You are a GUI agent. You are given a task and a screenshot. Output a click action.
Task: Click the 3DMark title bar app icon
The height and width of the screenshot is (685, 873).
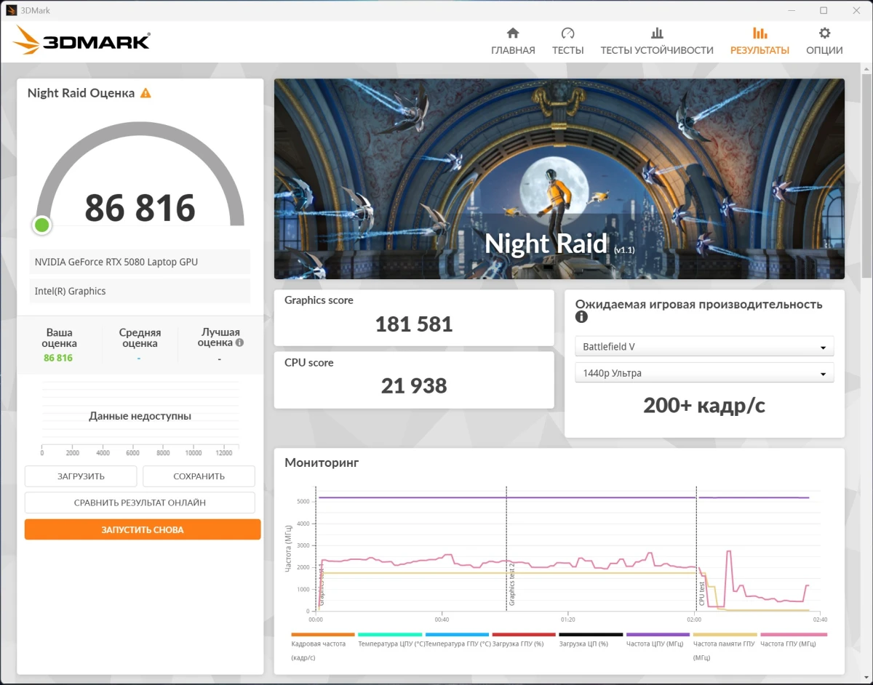click(11, 10)
